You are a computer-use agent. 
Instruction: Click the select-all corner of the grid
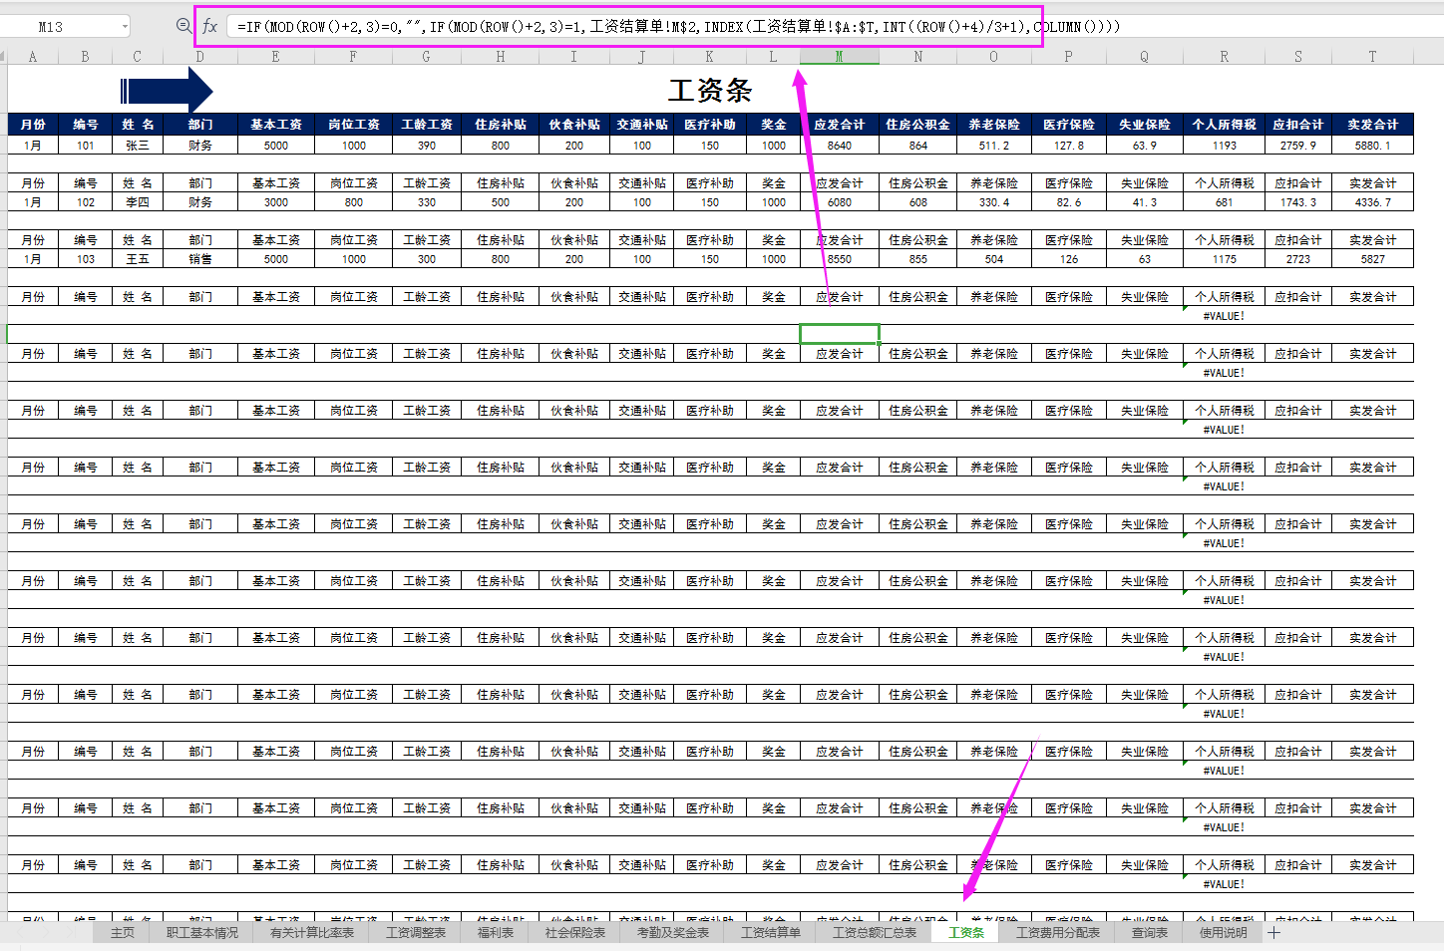point(4,57)
